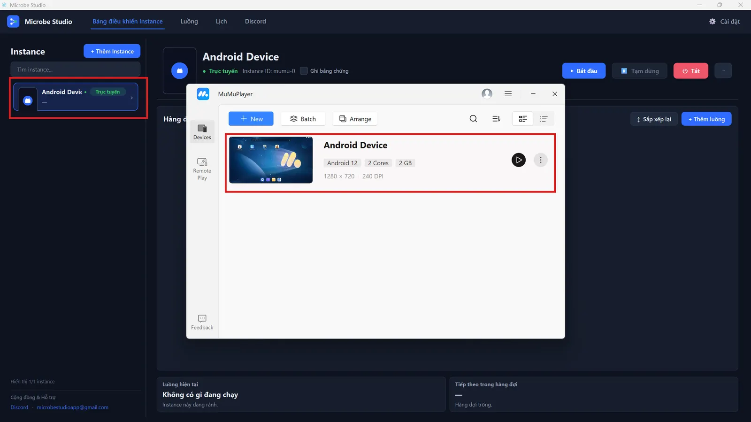Toggle the Ghi bằng chứng checkbox
Viewport: 751px width, 422px height.
(304, 71)
